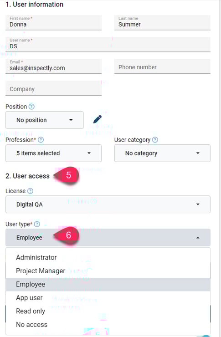This screenshot has height=337, width=221.
Task: Click the Phone number input field
Action: tap(162, 66)
